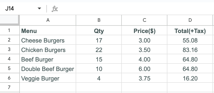Open the Name box dropdown arrow

[39, 8]
